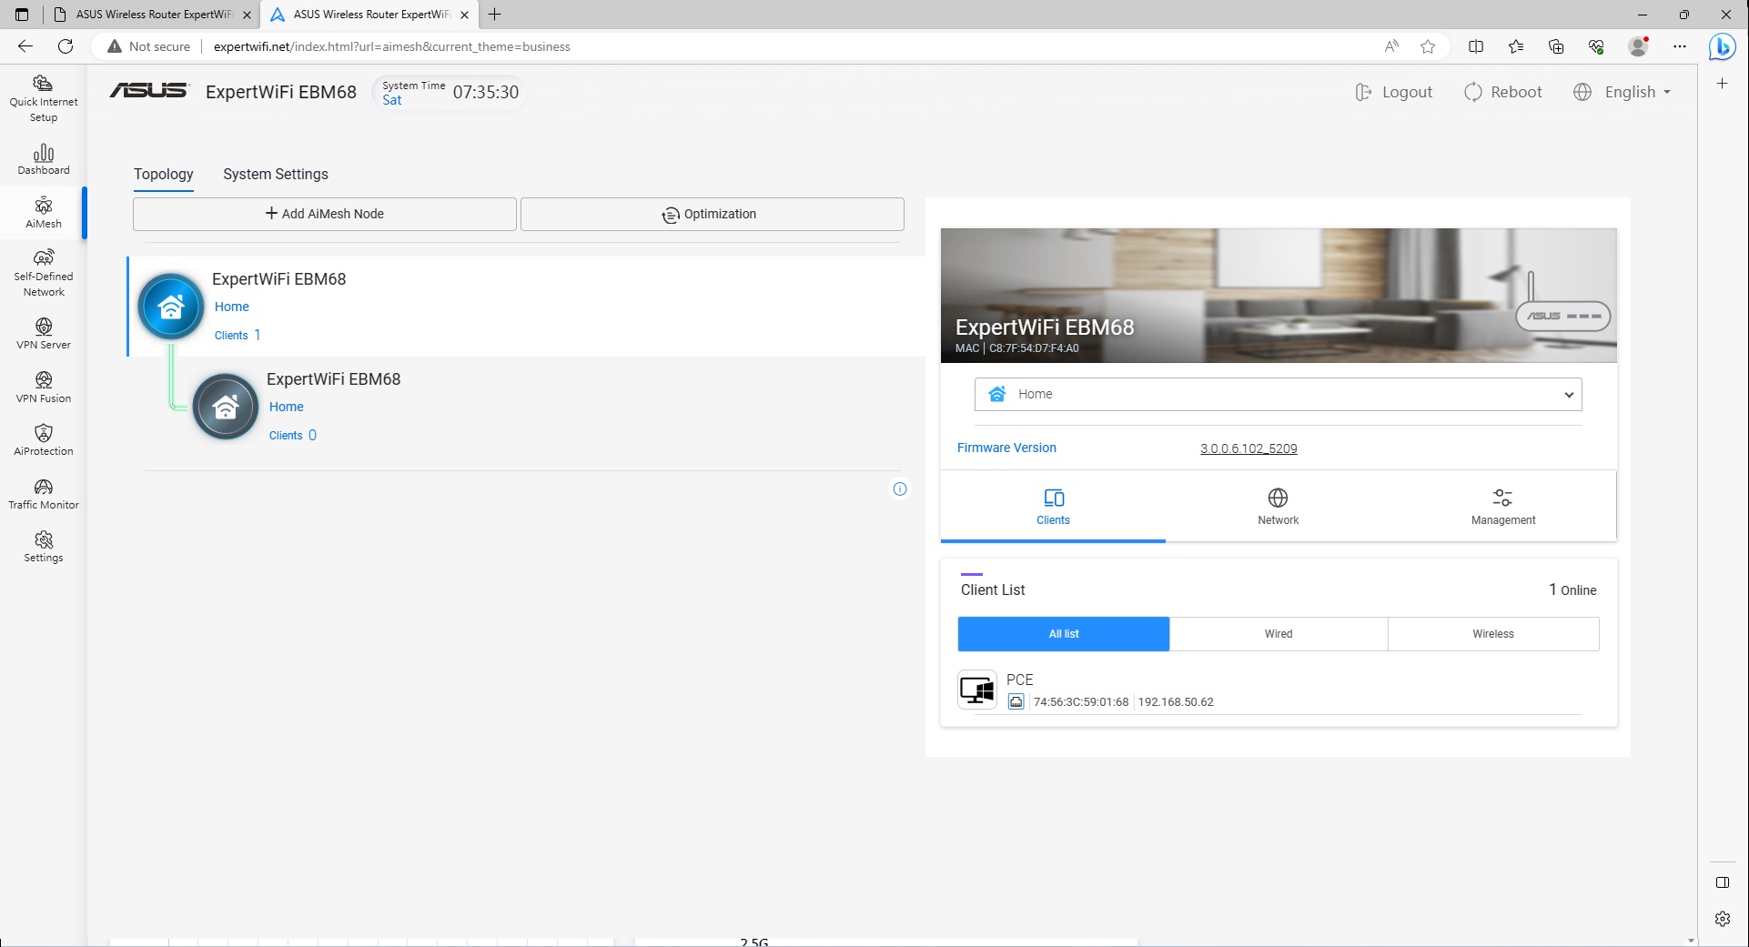Close the active browser tab
Viewport: 1749px width, 947px height.
(x=465, y=15)
